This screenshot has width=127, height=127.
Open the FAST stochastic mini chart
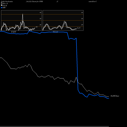coord(21,20)
